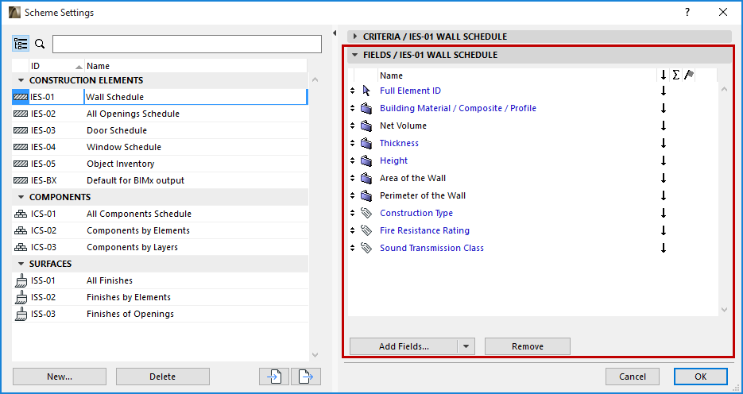Open the Add Fields dropdown arrow
Viewport: 743px width, 394px height.
pyautogui.click(x=466, y=346)
